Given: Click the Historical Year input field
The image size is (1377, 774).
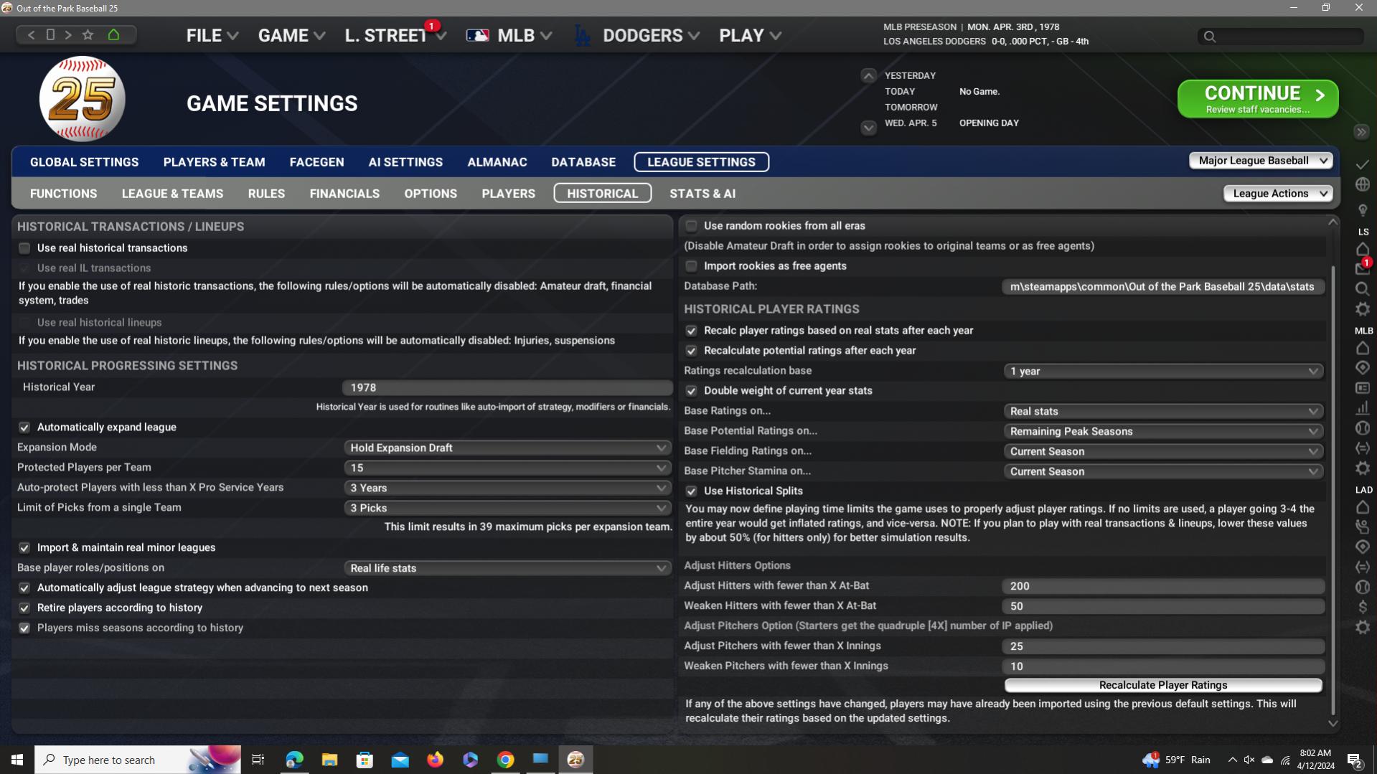Looking at the screenshot, I should pyautogui.click(x=507, y=387).
